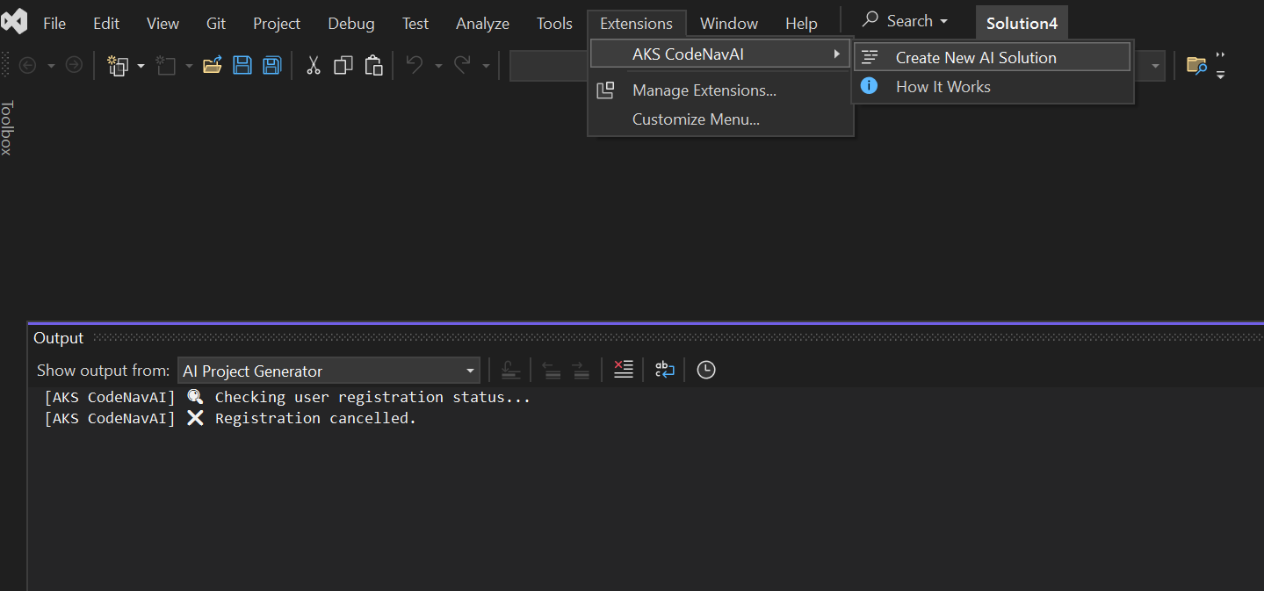1264x591 pixels.
Task: Clear all output with the red X icon
Action: pos(624,370)
